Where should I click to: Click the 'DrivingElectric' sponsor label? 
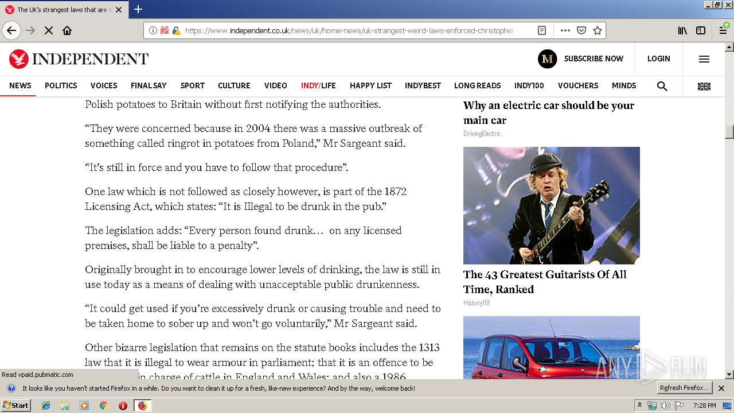(x=482, y=134)
